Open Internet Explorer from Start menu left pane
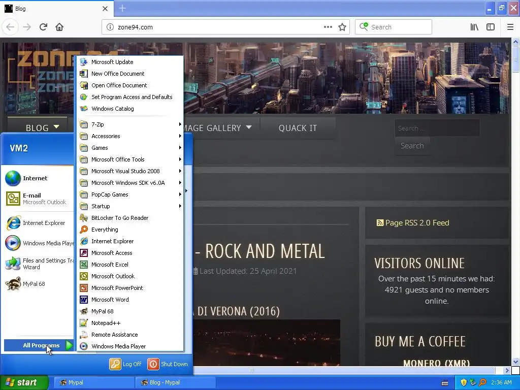This screenshot has height=390, width=520. click(x=38, y=223)
